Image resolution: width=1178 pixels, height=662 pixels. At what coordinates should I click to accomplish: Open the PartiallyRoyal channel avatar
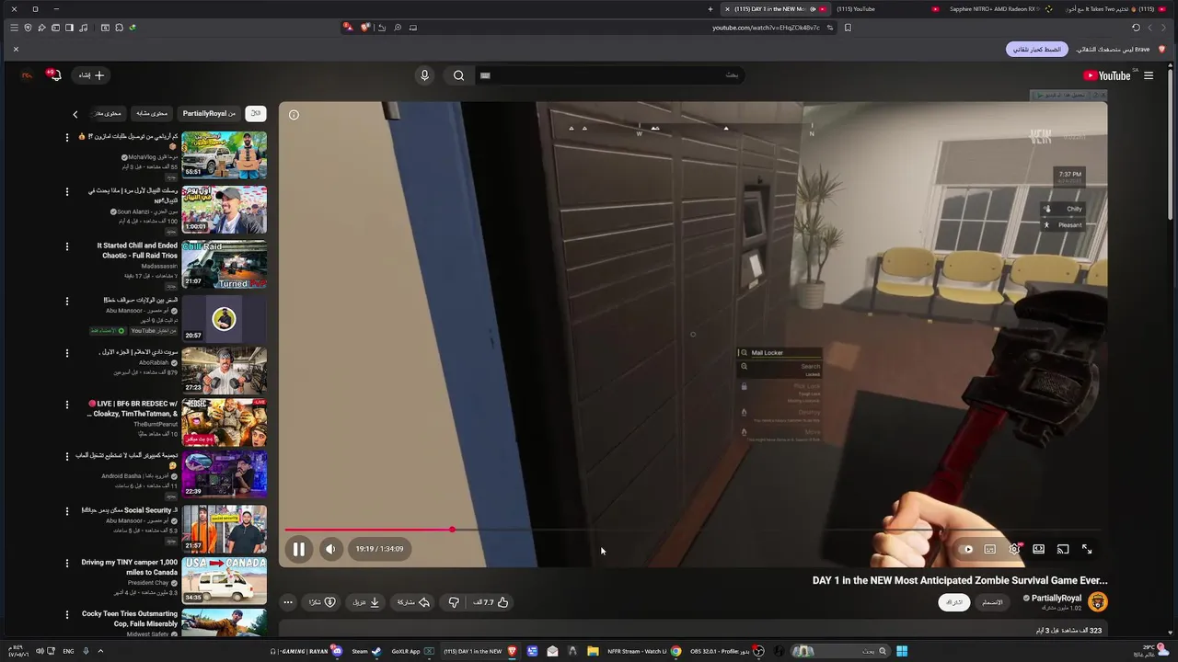[1097, 602]
